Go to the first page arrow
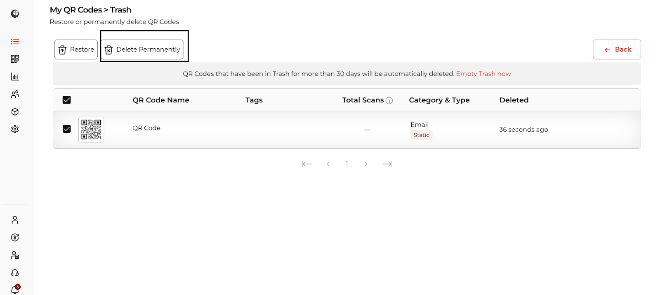The width and height of the screenshot is (660, 295). click(x=306, y=164)
